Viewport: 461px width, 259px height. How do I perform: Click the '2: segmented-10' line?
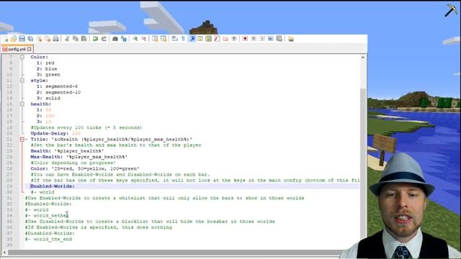click(x=58, y=92)
